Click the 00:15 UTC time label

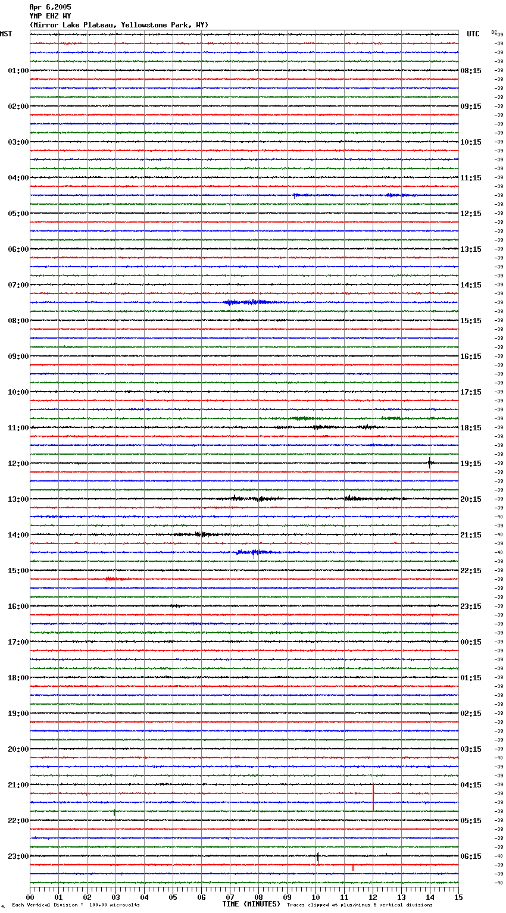(x=471, y=642)
